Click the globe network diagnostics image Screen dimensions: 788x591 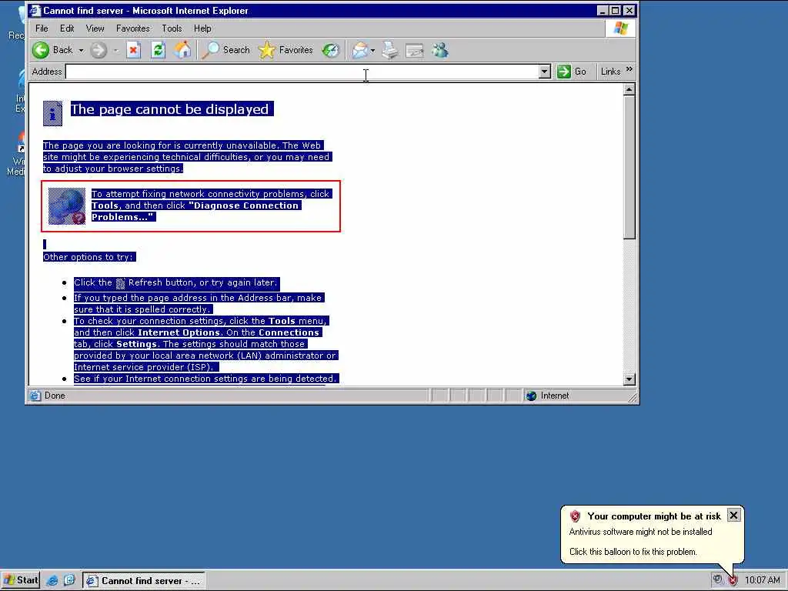tap(67, 206)
